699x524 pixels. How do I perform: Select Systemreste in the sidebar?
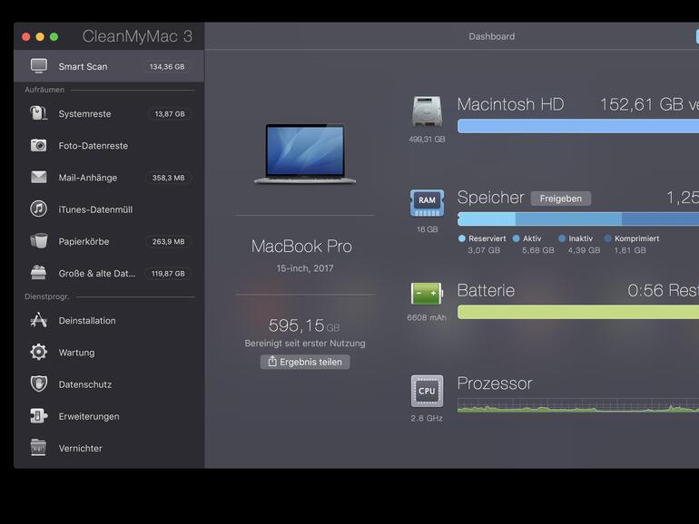[x=109, y=113]
